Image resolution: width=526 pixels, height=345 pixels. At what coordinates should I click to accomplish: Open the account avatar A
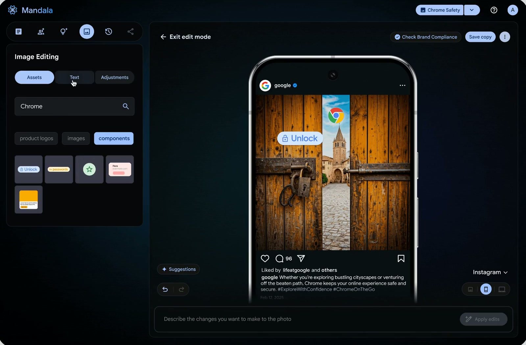513,10
